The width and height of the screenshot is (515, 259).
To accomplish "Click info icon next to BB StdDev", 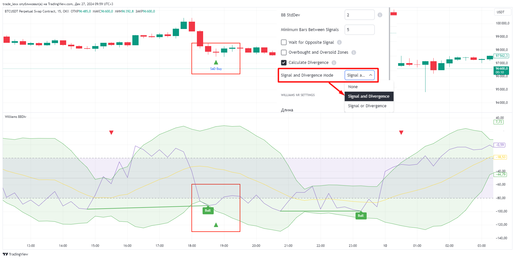I will point(380,15).
